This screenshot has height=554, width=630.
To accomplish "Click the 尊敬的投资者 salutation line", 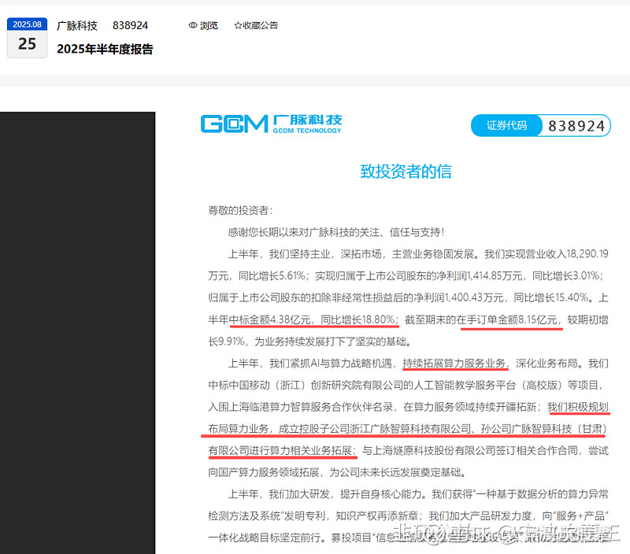I will (x=240, y=210).
